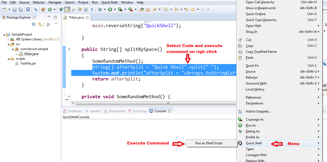Expand the Main.java tree node

click(x=17, y=54)
